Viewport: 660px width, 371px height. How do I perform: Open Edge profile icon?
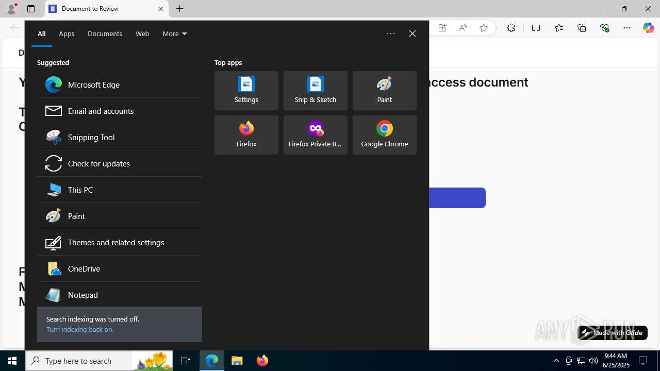[x=11, y=9]
